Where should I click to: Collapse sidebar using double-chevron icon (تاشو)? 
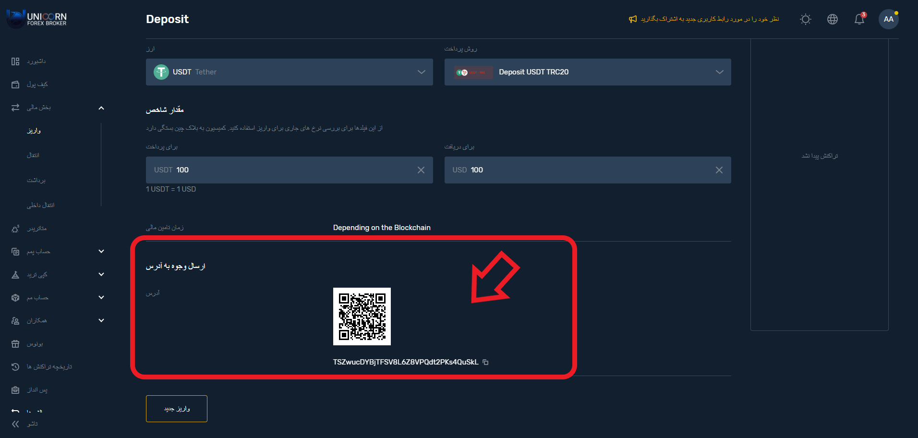pyautogui.click(x=15, y=424)
